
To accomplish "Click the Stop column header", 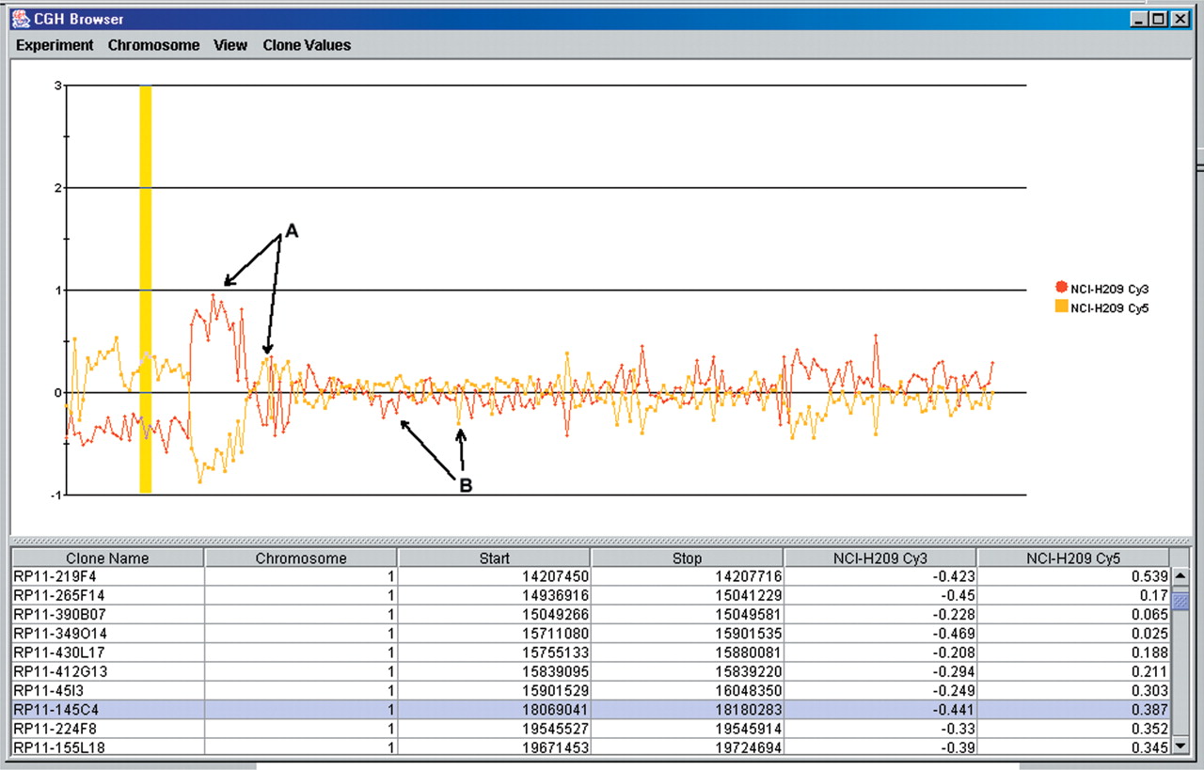I will 687,558.
